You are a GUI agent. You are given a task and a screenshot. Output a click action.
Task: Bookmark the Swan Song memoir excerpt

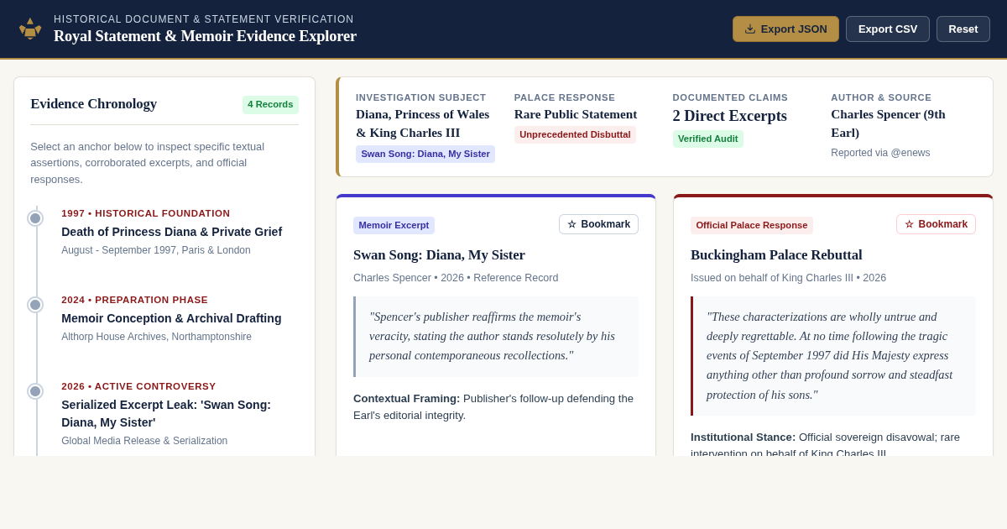[x=598, y=224]
